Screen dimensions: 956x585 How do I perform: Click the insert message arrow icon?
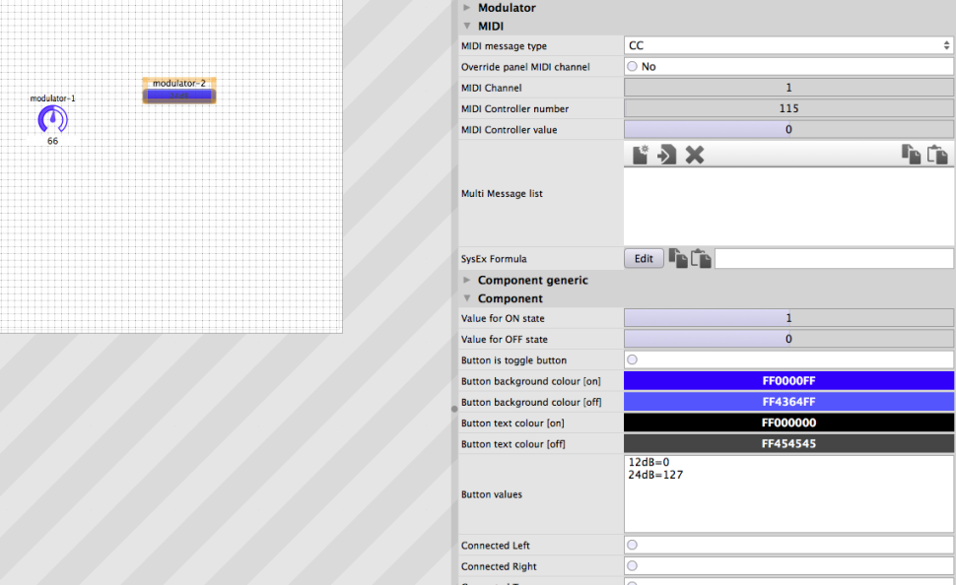pos(667,155)
